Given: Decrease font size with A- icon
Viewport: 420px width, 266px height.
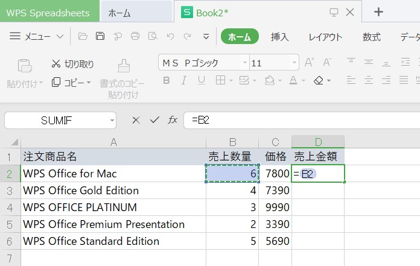Looking at the screenshot, I should coord(327,62).
